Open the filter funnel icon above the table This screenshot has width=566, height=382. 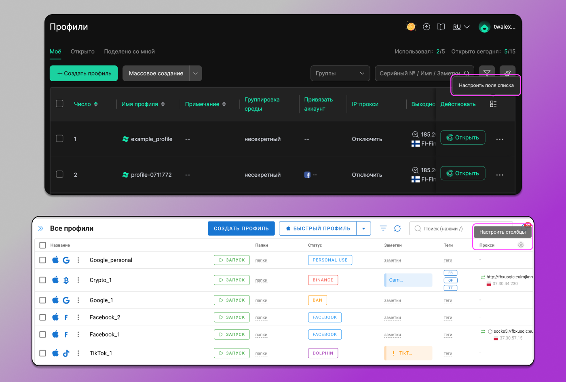point(487,72)
